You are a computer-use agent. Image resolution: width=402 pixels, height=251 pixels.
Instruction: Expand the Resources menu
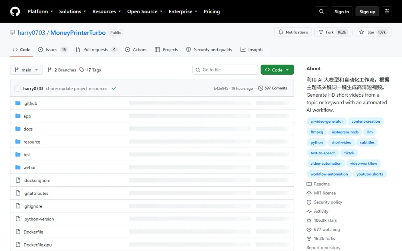pos(107,12)
